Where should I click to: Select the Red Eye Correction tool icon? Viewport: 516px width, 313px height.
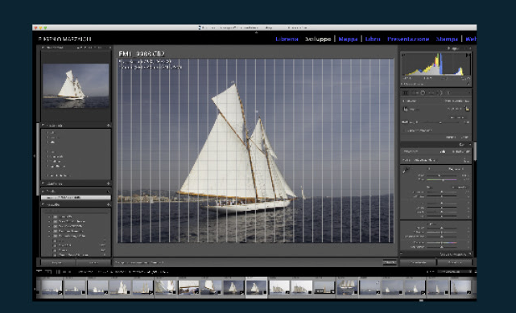423,93
